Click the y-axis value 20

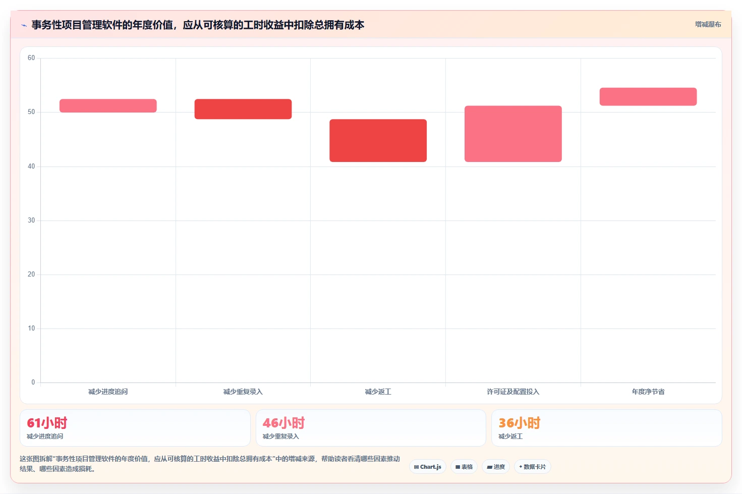point(31,275)
